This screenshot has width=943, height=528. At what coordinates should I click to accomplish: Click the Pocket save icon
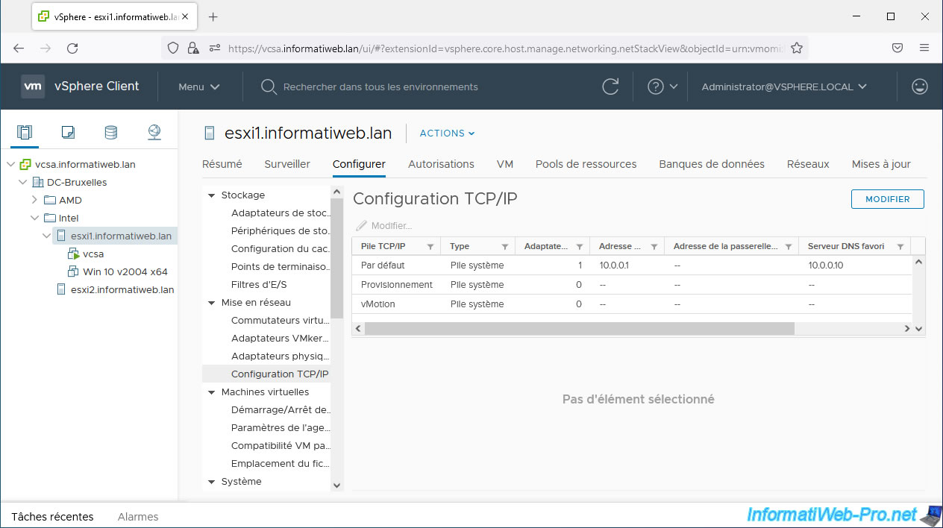point(897,48)
